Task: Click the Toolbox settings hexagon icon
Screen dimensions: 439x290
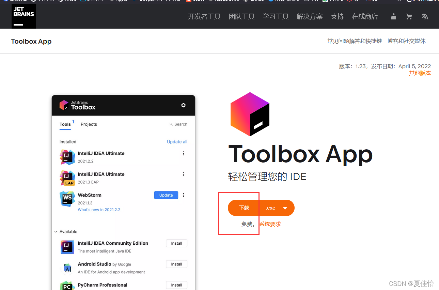Action: click(183, 105)
